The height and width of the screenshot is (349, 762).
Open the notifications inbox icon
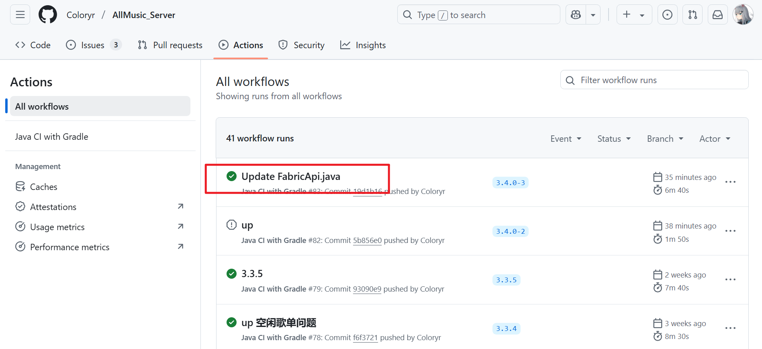coord(717,15)
